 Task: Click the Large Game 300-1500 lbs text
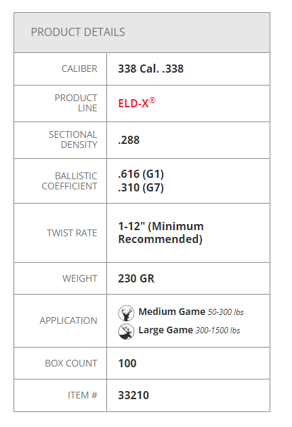(x=189, y=330)
